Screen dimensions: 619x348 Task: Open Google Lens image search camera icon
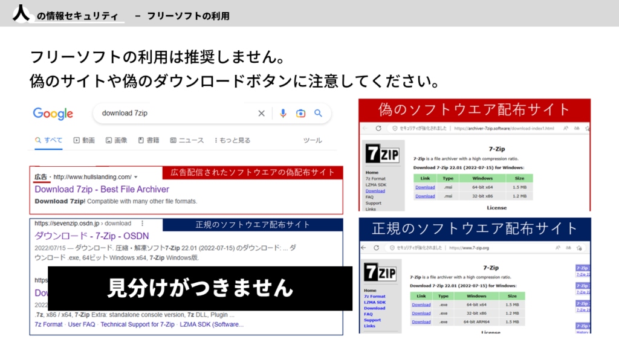coord(301,114)
